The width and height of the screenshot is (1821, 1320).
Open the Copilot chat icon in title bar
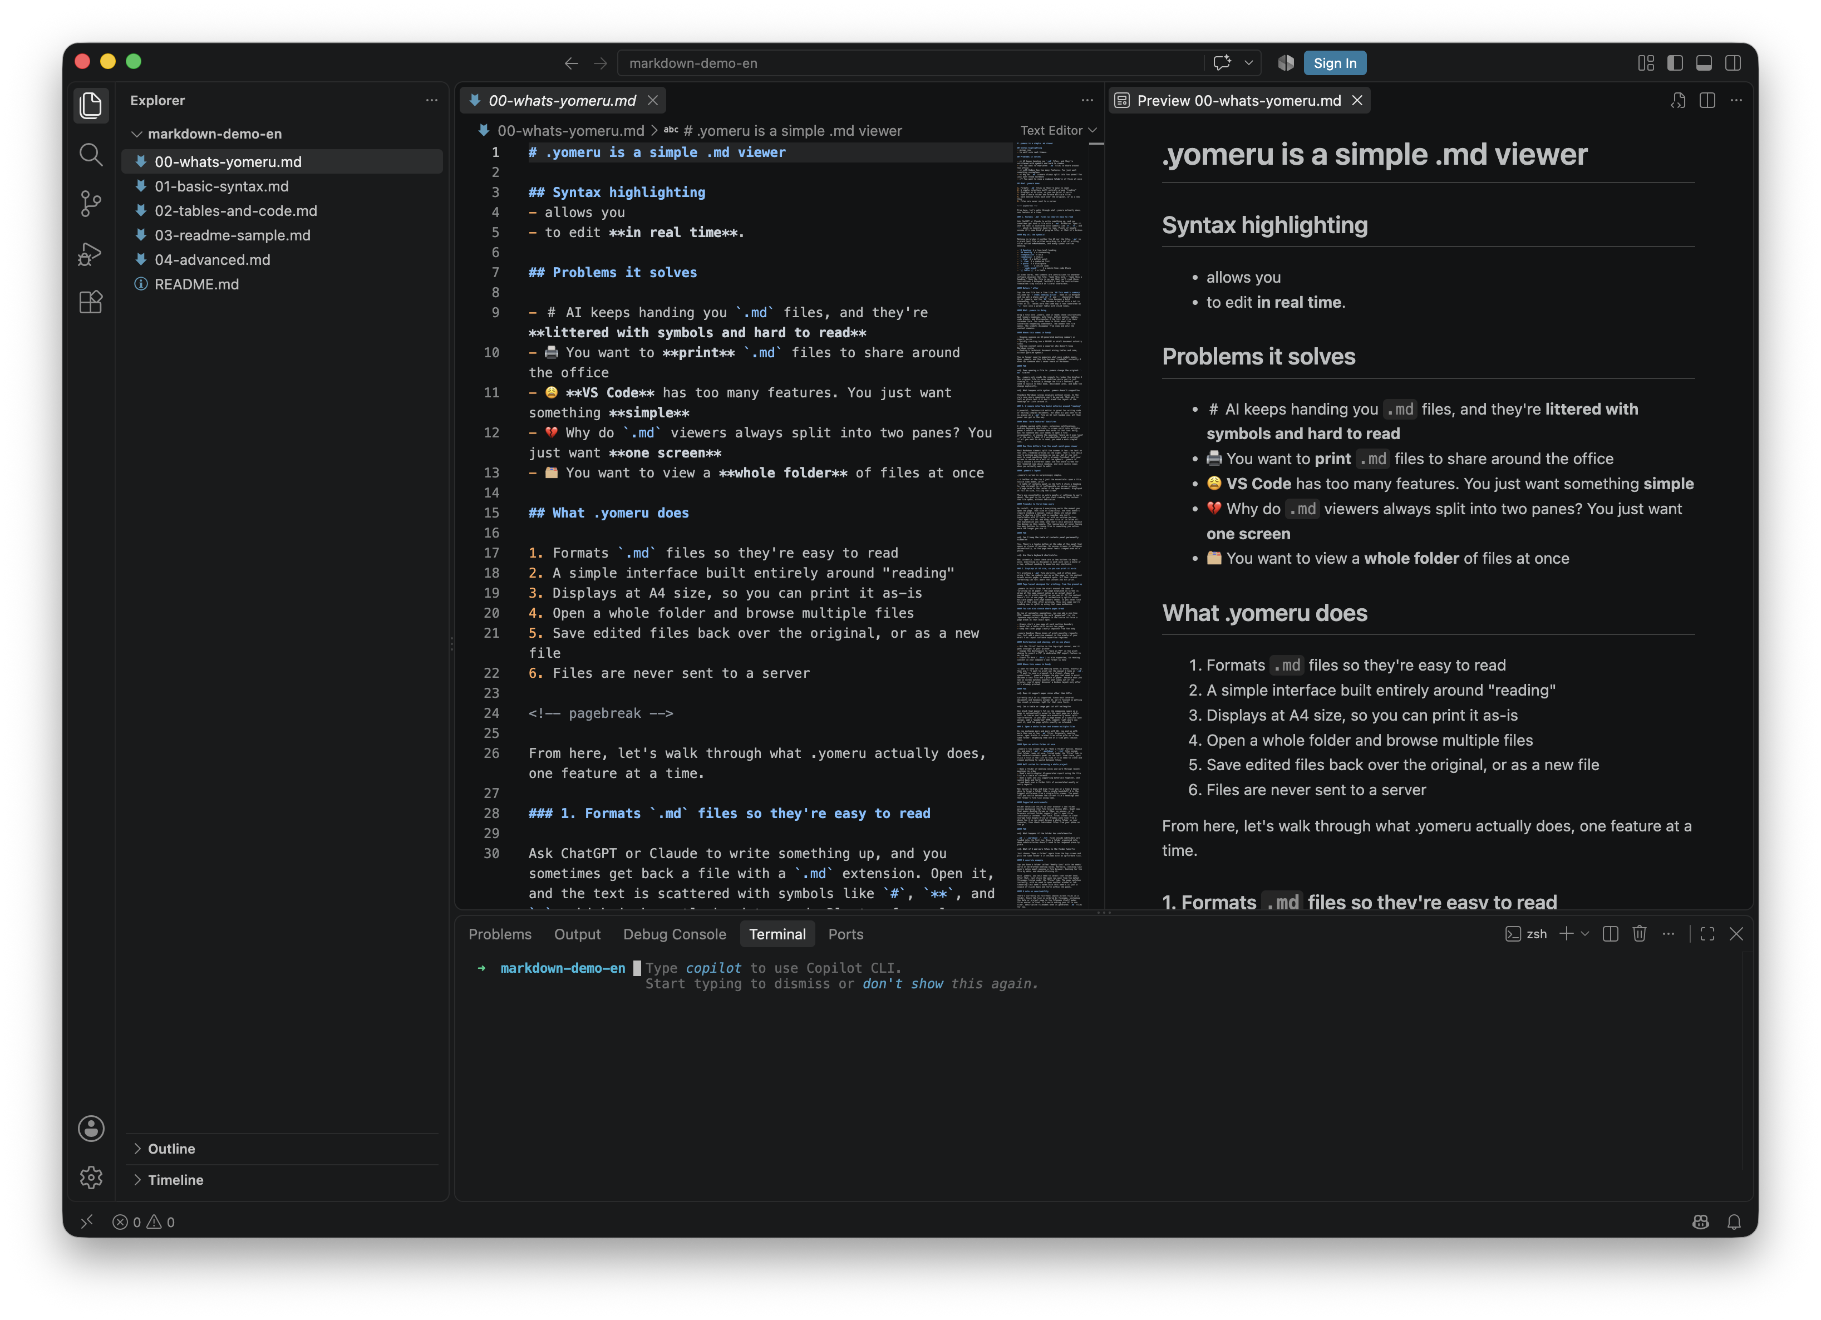click(x=1222, y=63)
